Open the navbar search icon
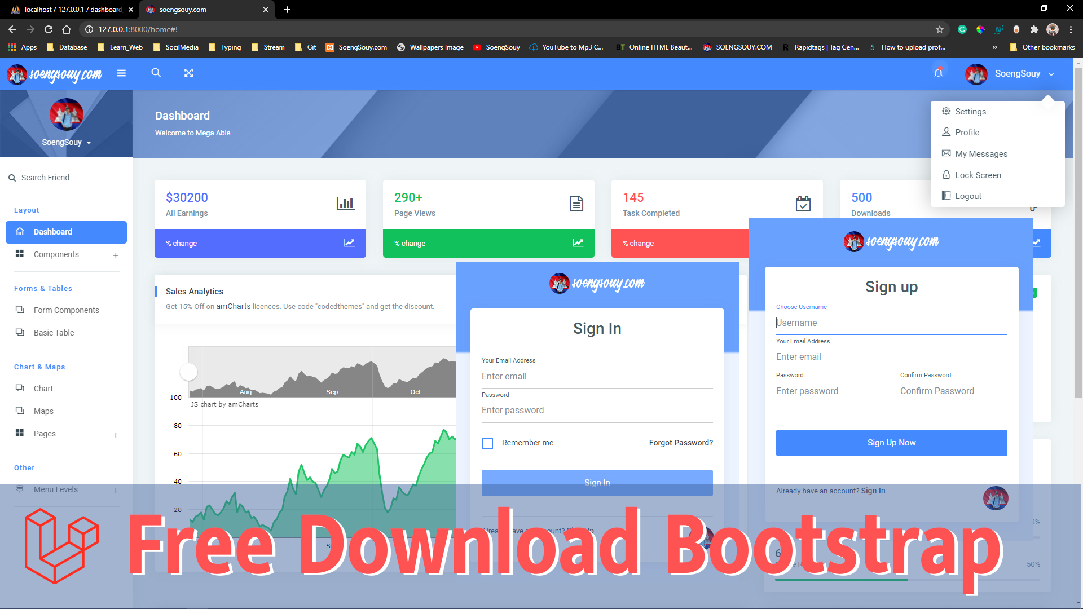This screenshot has width=1083, height=609. coord(156,73)
